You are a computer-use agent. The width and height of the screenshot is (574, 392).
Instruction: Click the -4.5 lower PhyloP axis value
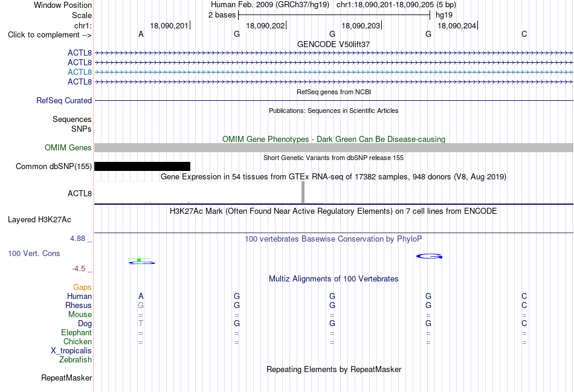79,269
